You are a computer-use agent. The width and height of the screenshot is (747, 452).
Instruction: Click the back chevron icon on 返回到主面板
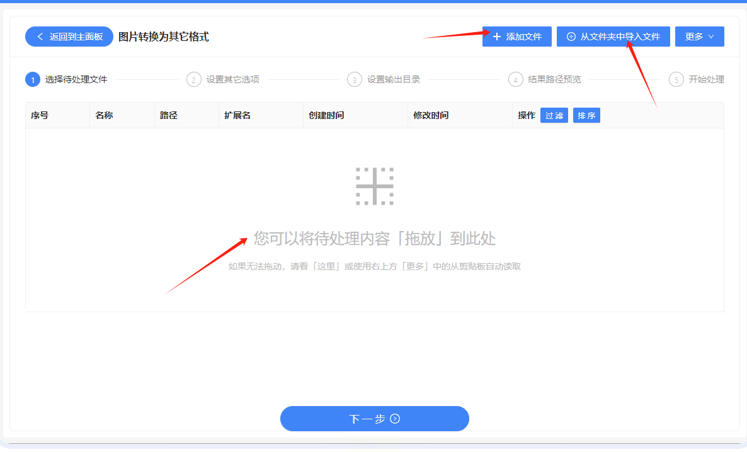[x=40, y=37]
